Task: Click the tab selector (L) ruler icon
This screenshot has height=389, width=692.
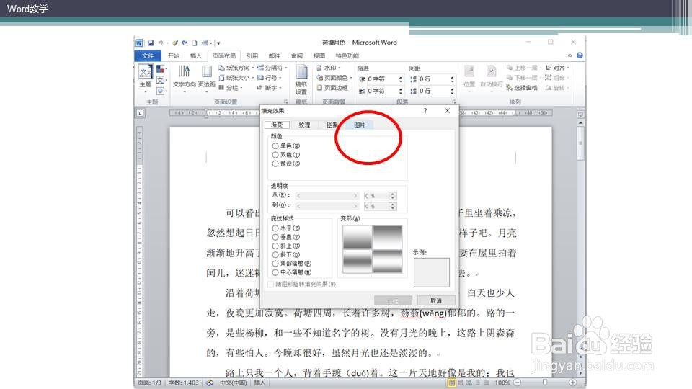Action: [140, 113]
